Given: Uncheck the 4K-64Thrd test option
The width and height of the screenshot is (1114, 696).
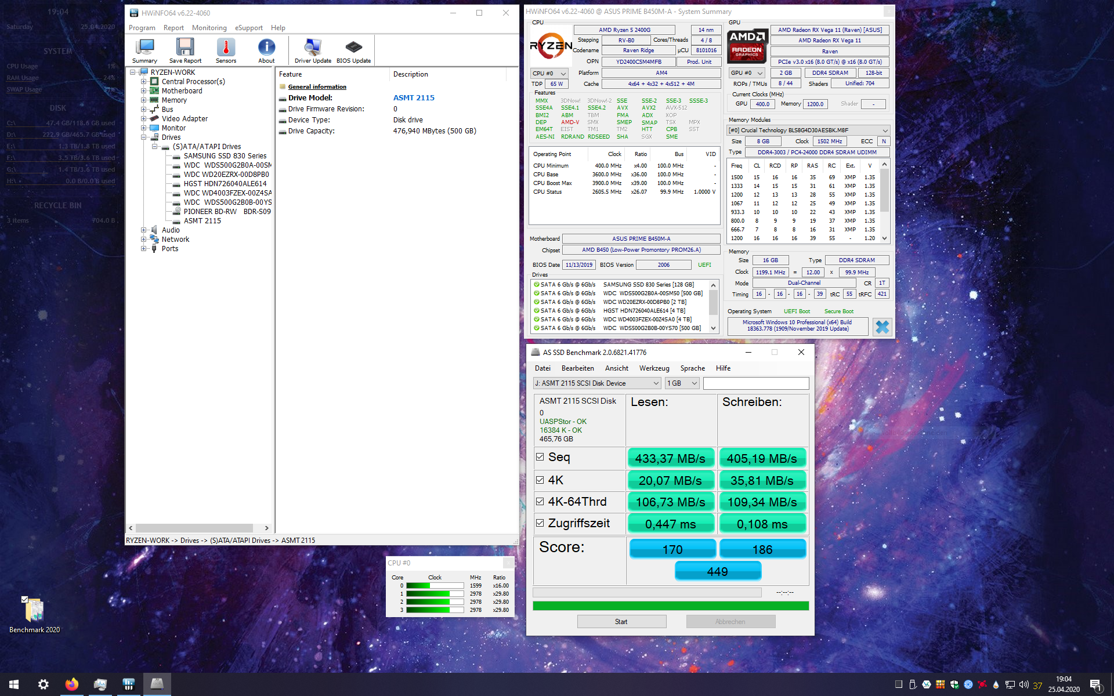Looking at the screenshot, I should click(x=540, y=501).
